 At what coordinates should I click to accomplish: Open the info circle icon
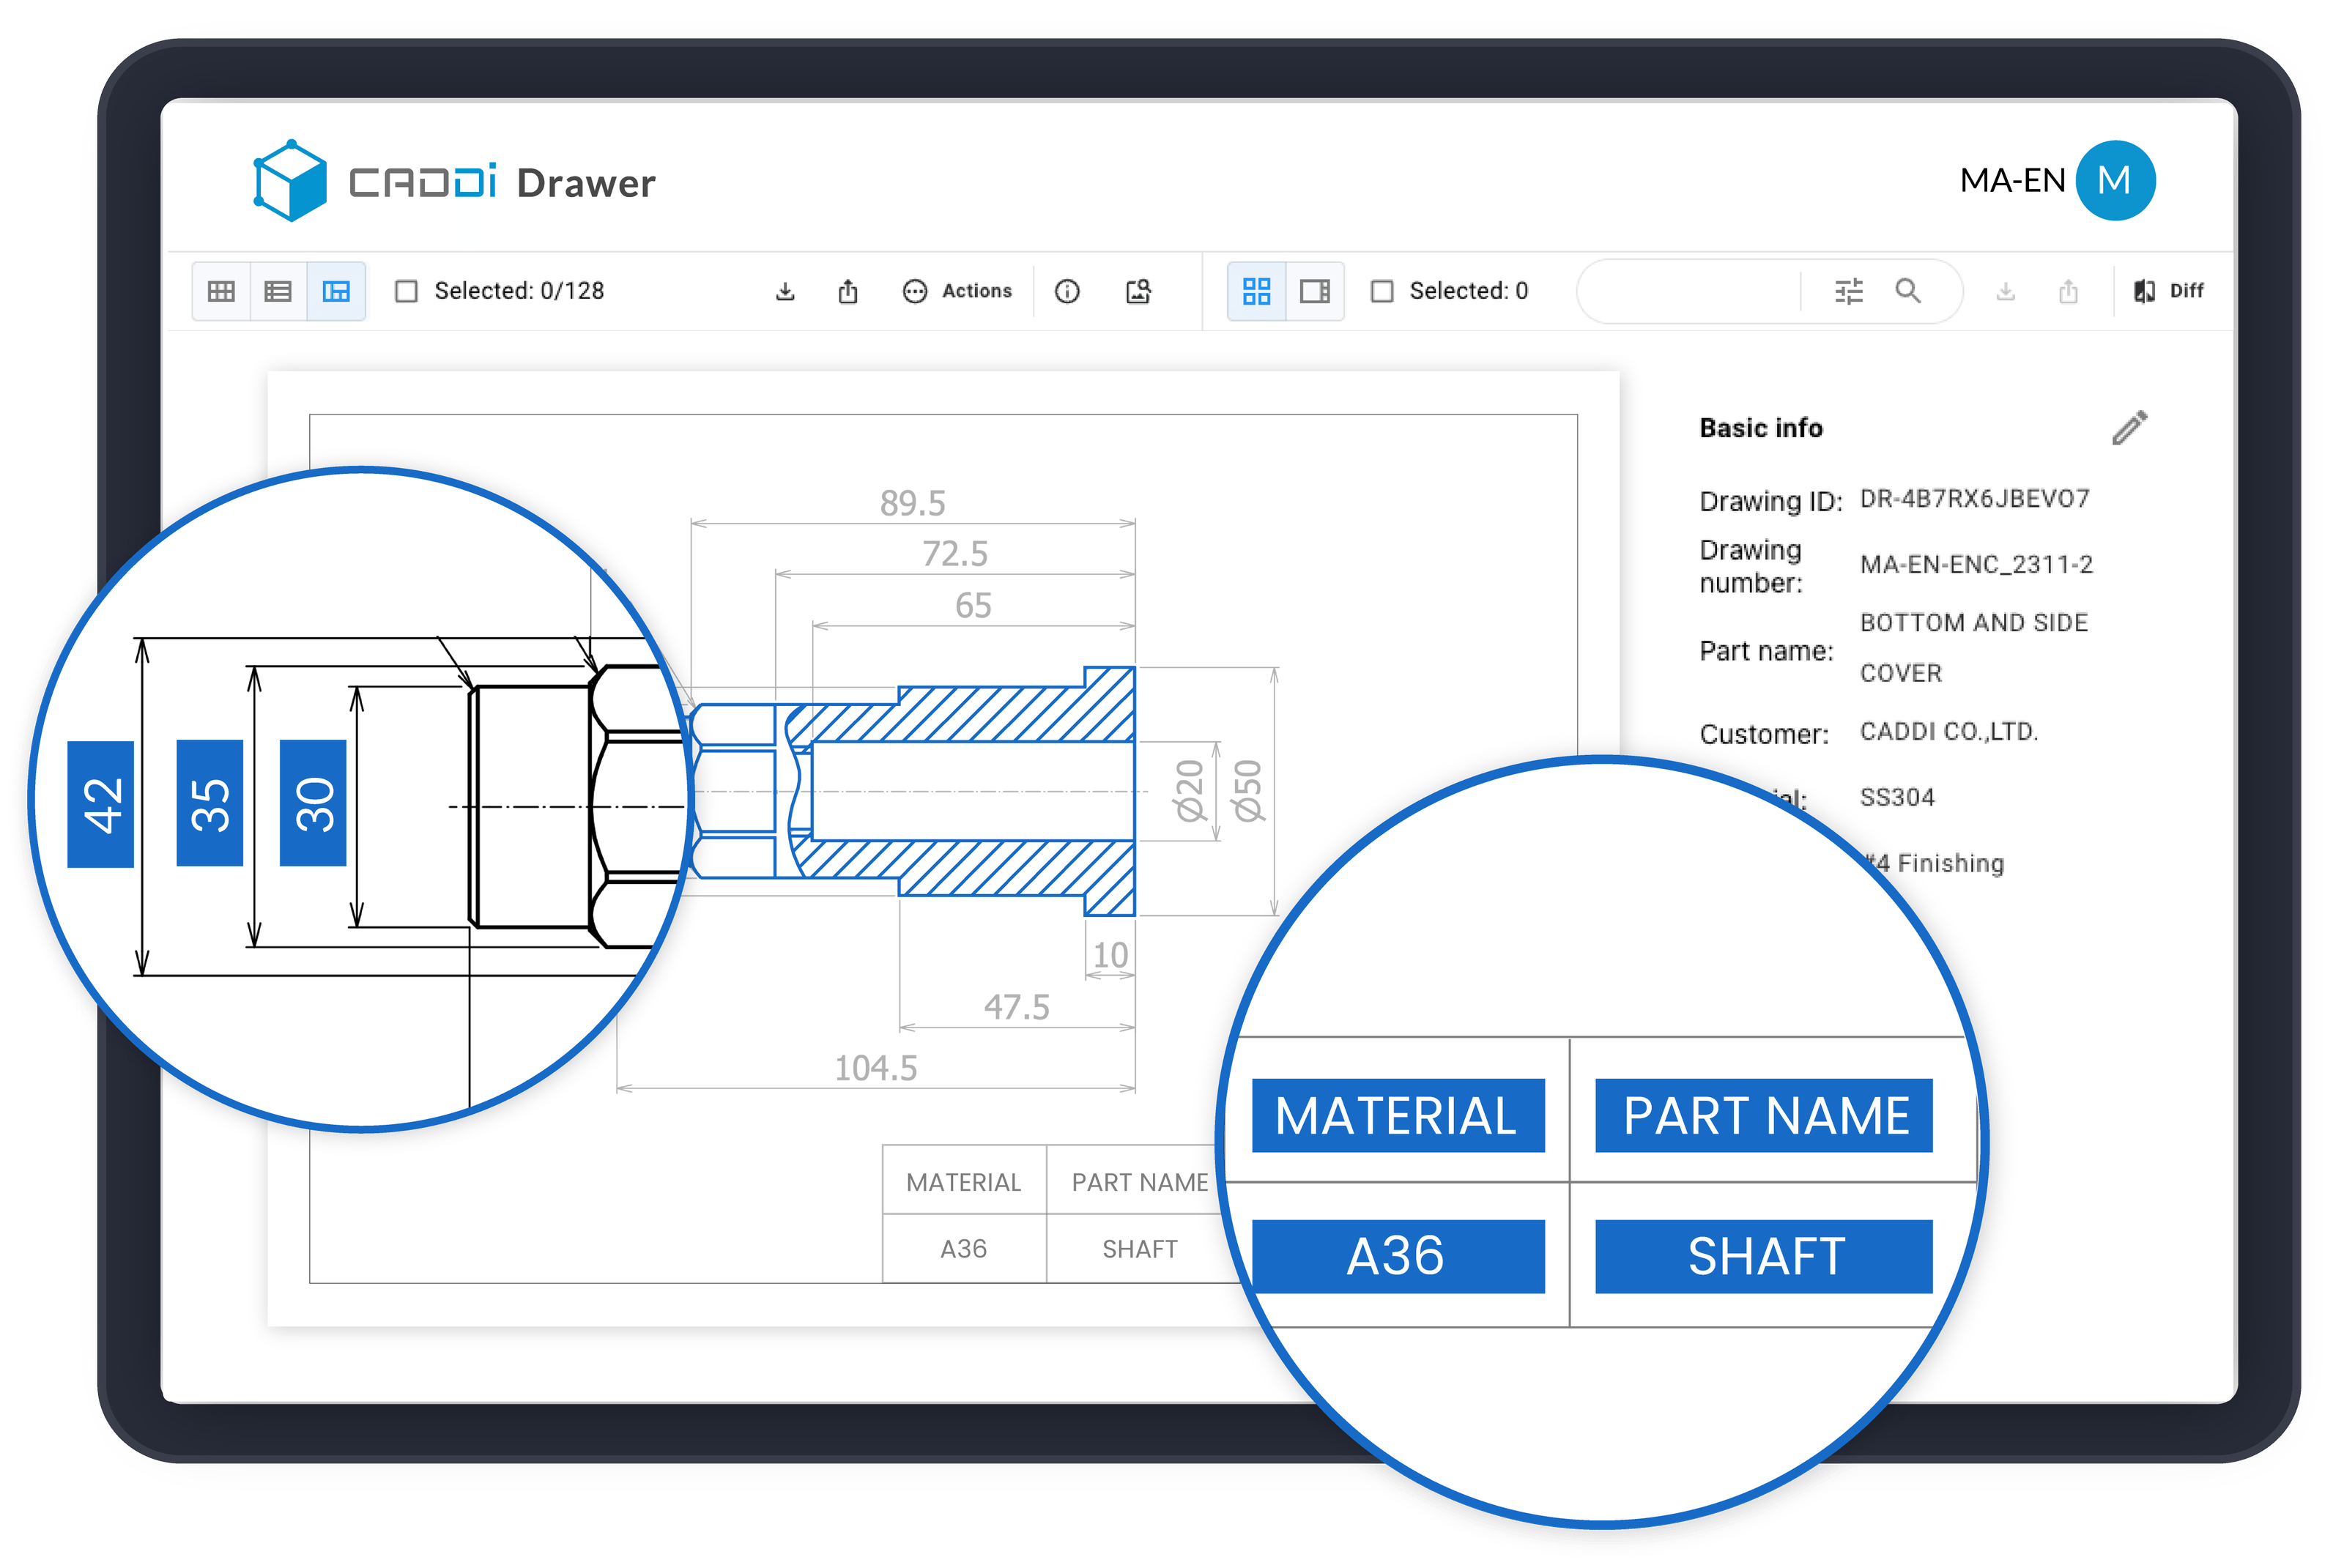coord(1067,291)
